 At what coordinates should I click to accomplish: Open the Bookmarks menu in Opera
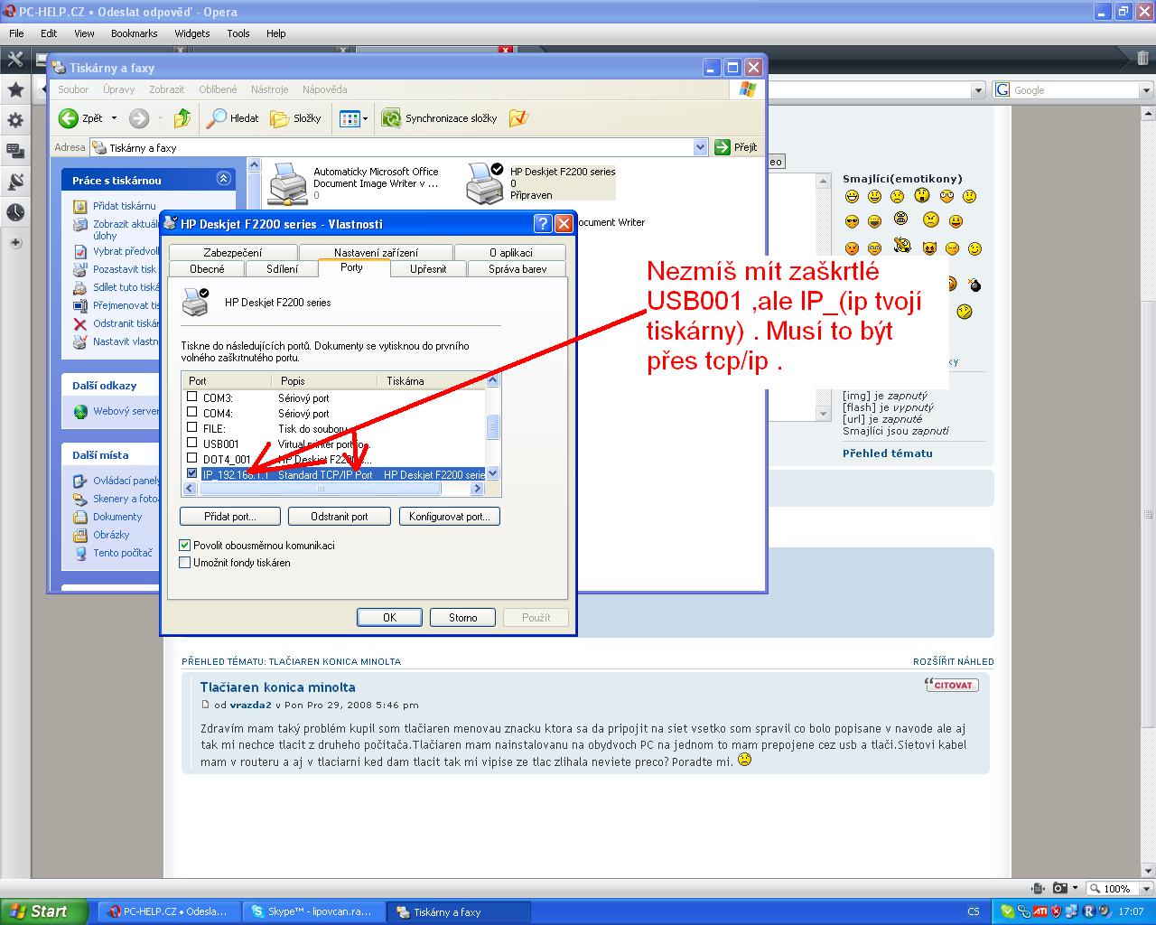point(134,33)
